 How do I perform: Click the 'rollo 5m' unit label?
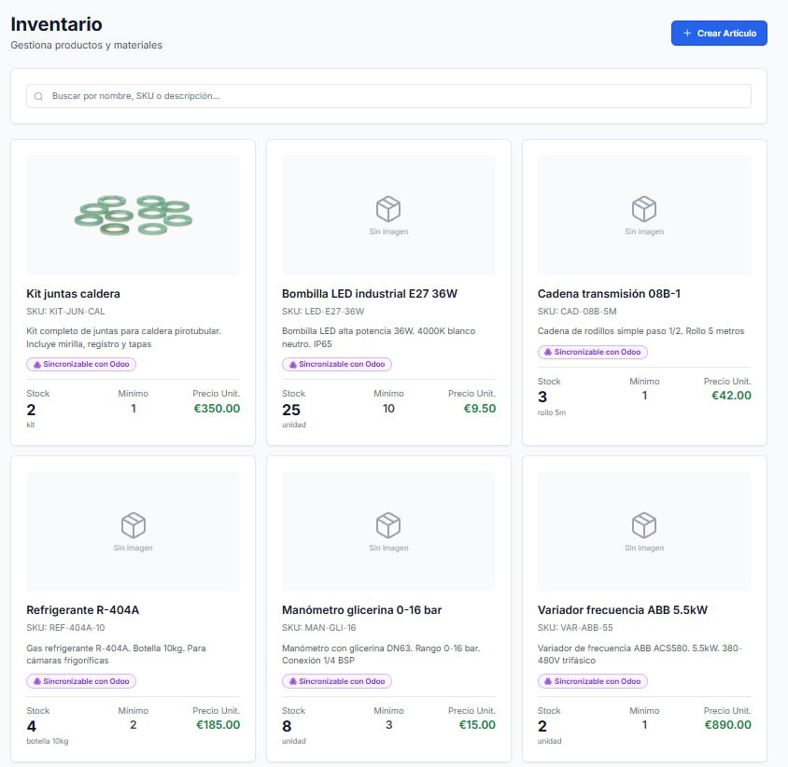552,412
